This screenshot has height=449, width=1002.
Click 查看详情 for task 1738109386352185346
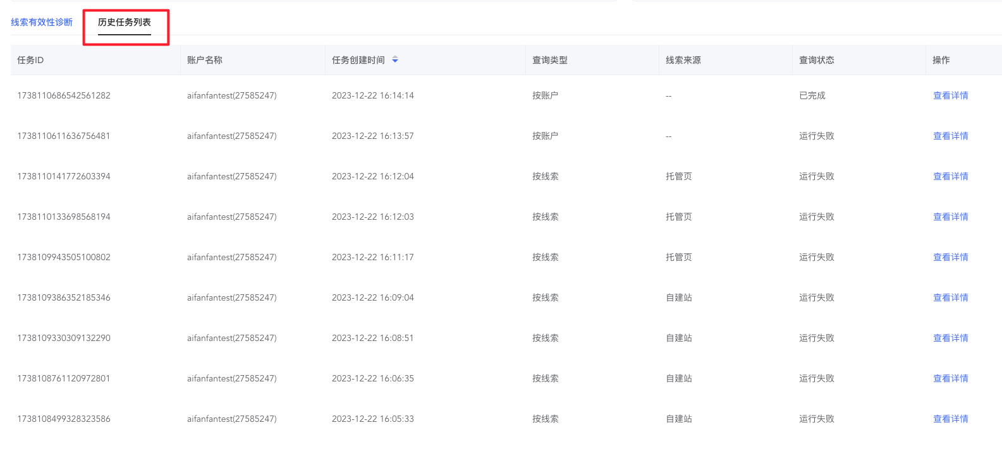(950, 297)
